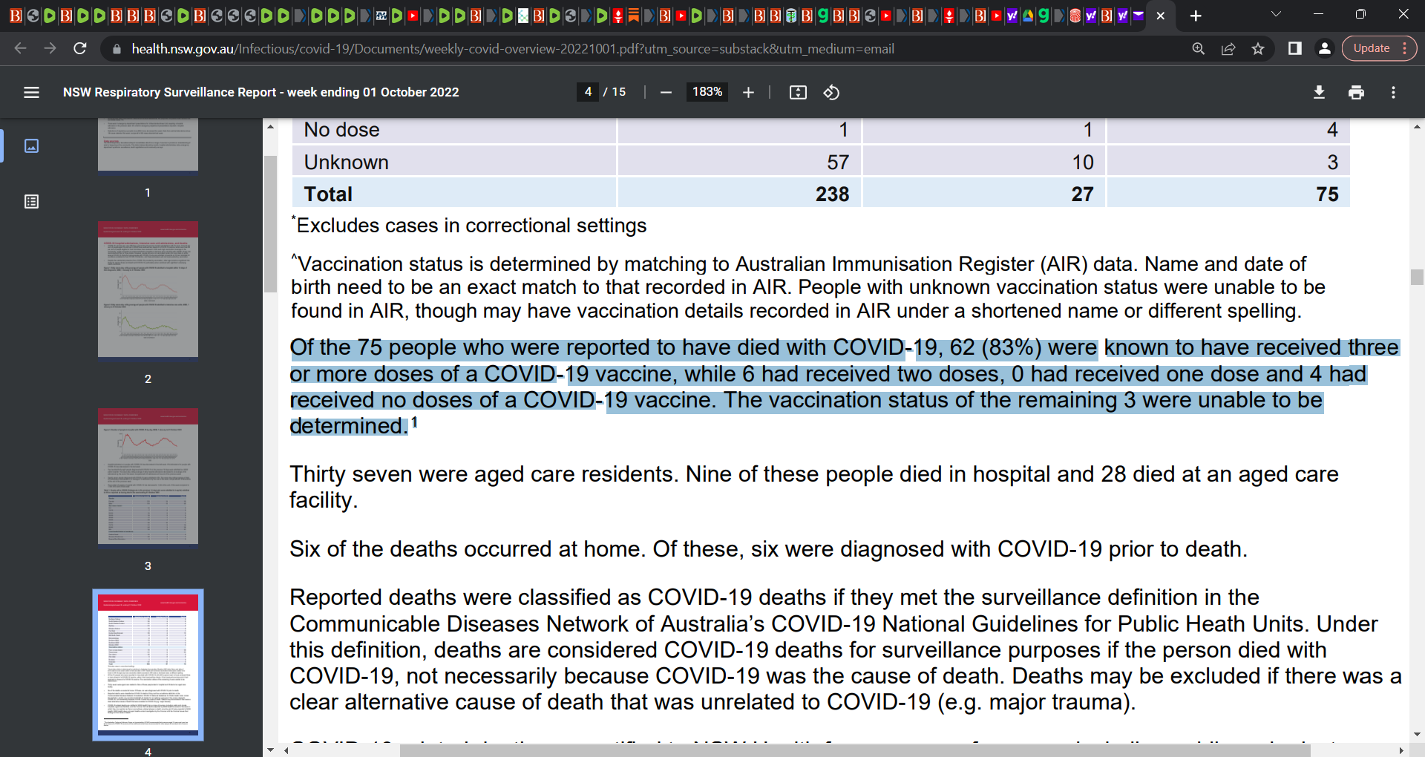Open a new browser tab

tap(1196, 16)
